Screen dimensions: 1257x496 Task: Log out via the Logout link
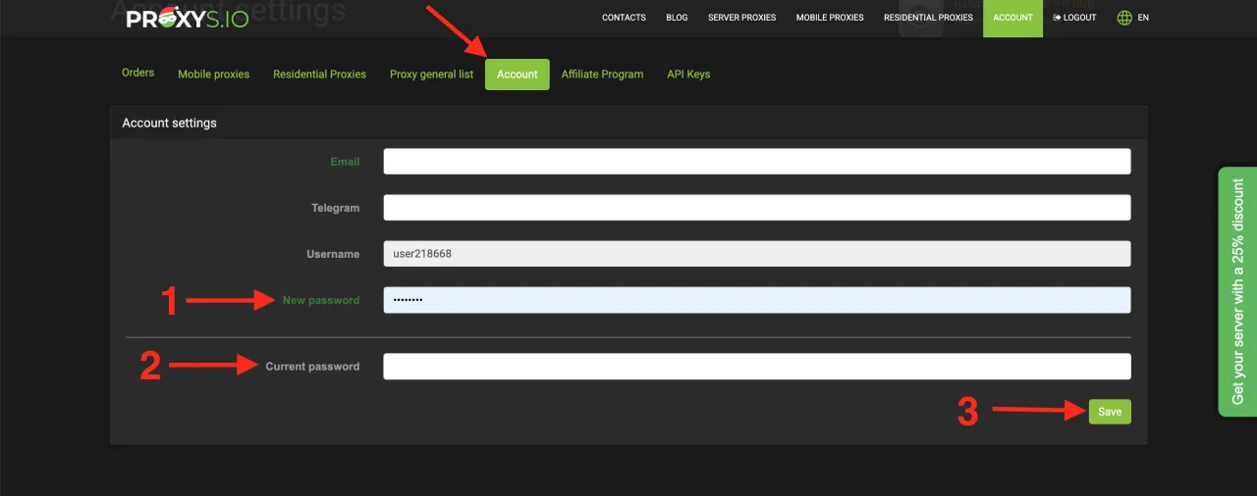click(x=1074, y=18)
